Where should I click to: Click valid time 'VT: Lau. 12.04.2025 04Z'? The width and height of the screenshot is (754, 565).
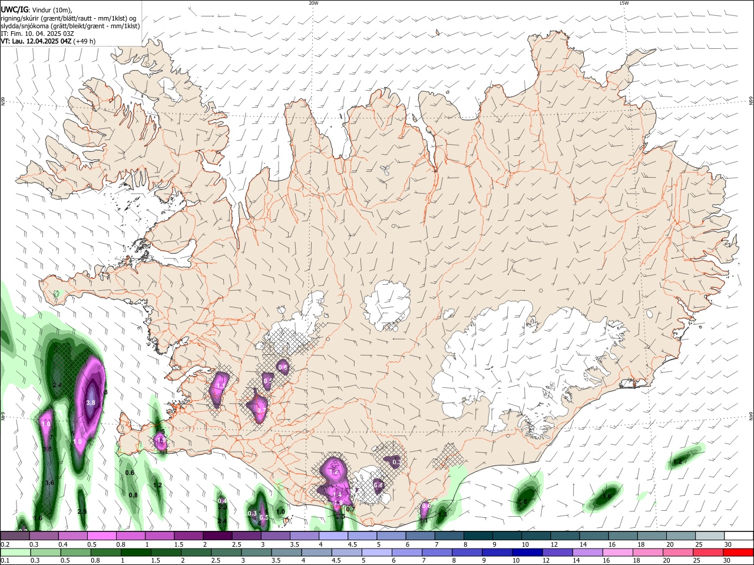(x=36, y=42)
